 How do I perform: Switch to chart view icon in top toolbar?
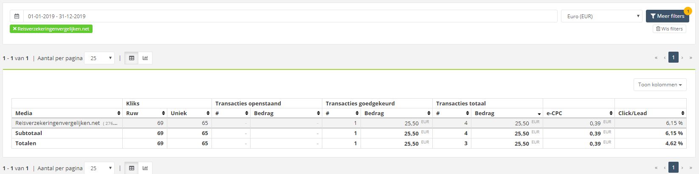click(145, 58)
